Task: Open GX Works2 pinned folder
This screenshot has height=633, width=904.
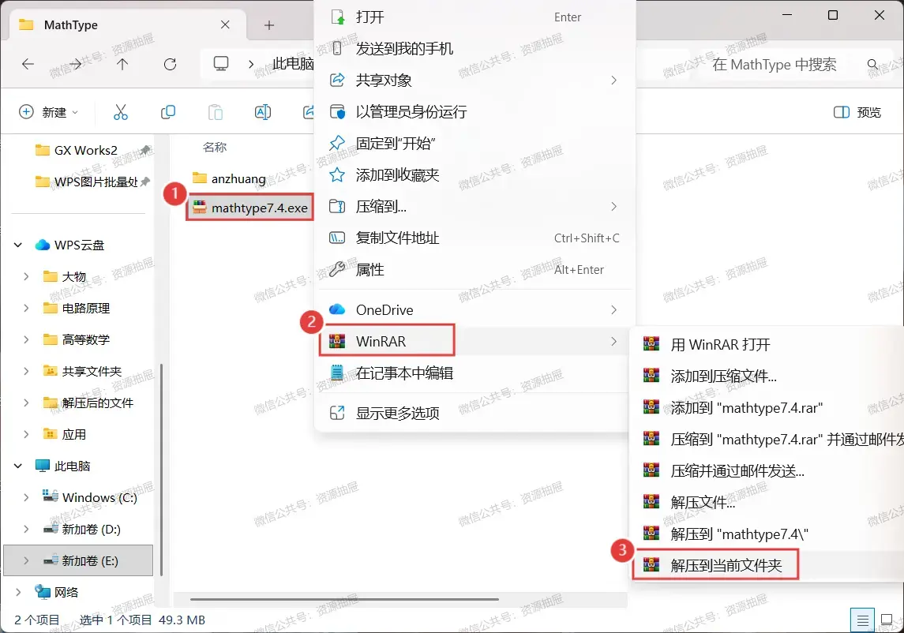Action: click(x=85, y=151)
